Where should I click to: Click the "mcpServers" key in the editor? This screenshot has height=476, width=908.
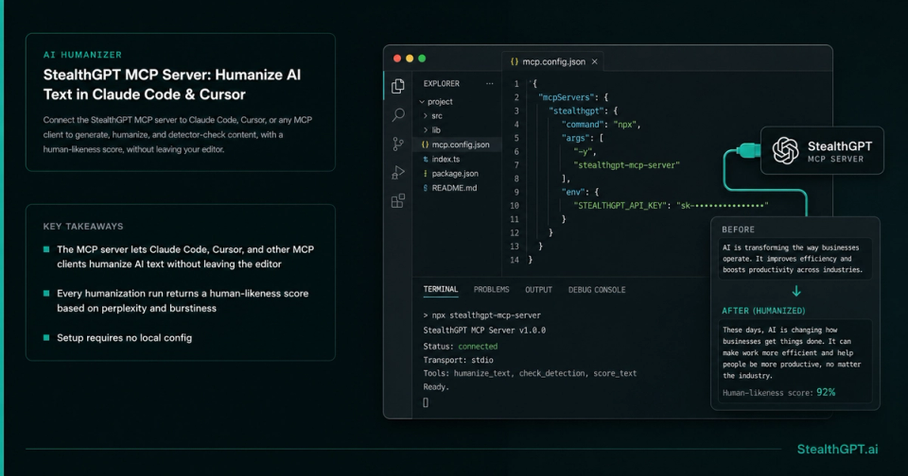(x=566, y=97)
